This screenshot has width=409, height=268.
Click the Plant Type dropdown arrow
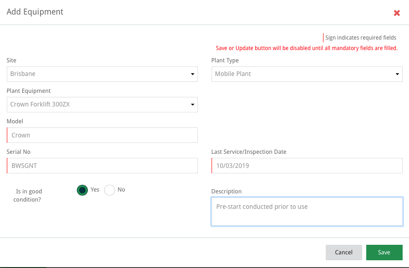tap(397, 74)
